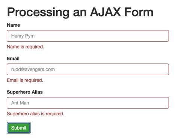Click the 'Henry Pym' placeholder text
The height and width of the screenshot is (139, 178).
pos(23,36)
